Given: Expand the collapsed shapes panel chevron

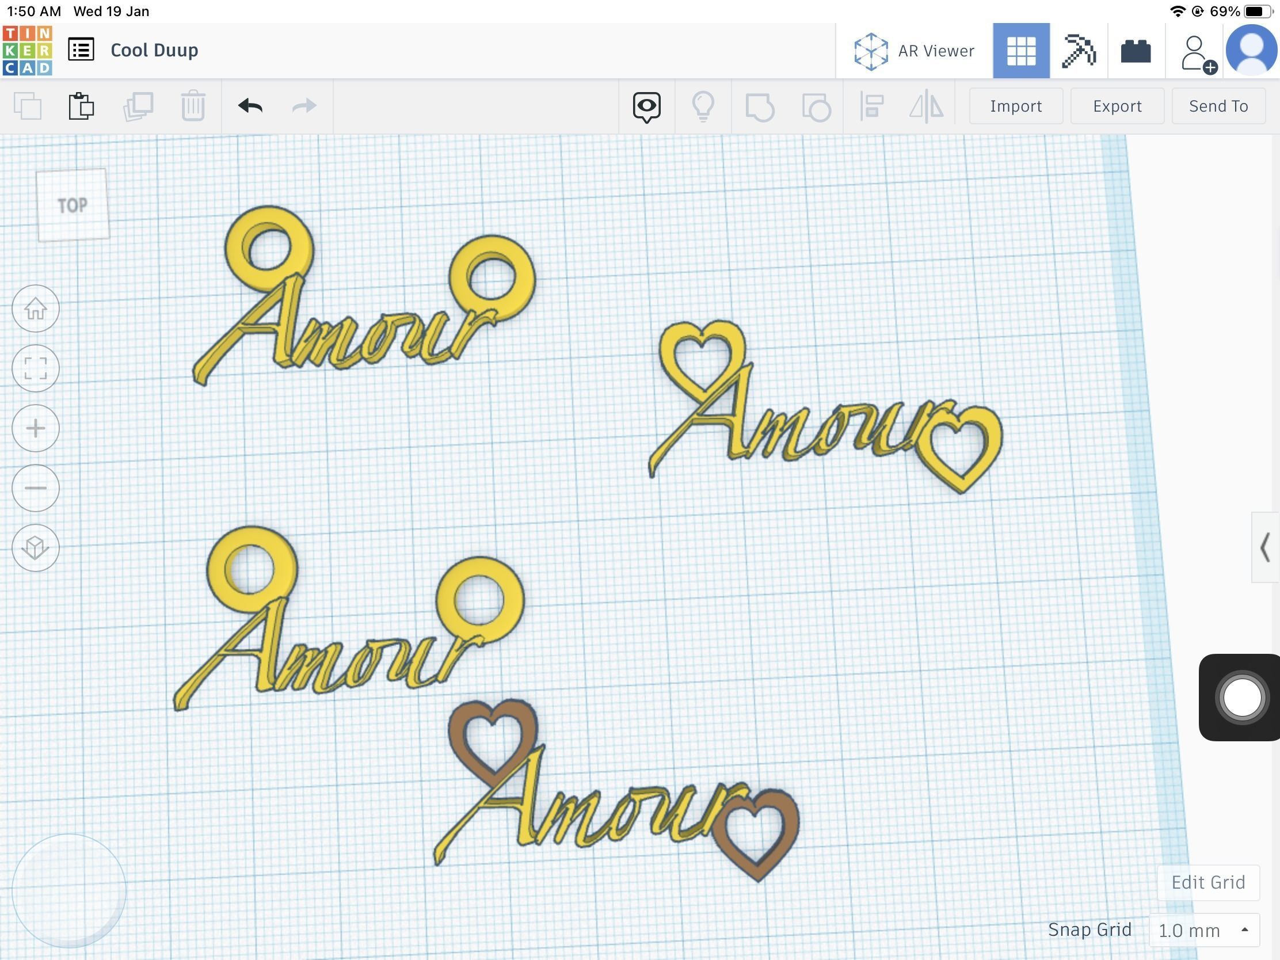Looking at the screenshot, I should click(x=1265, y=547).
